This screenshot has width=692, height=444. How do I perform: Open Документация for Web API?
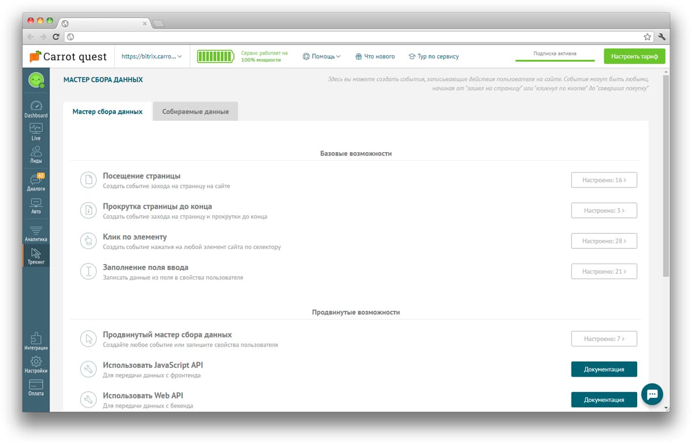[604, 400]
